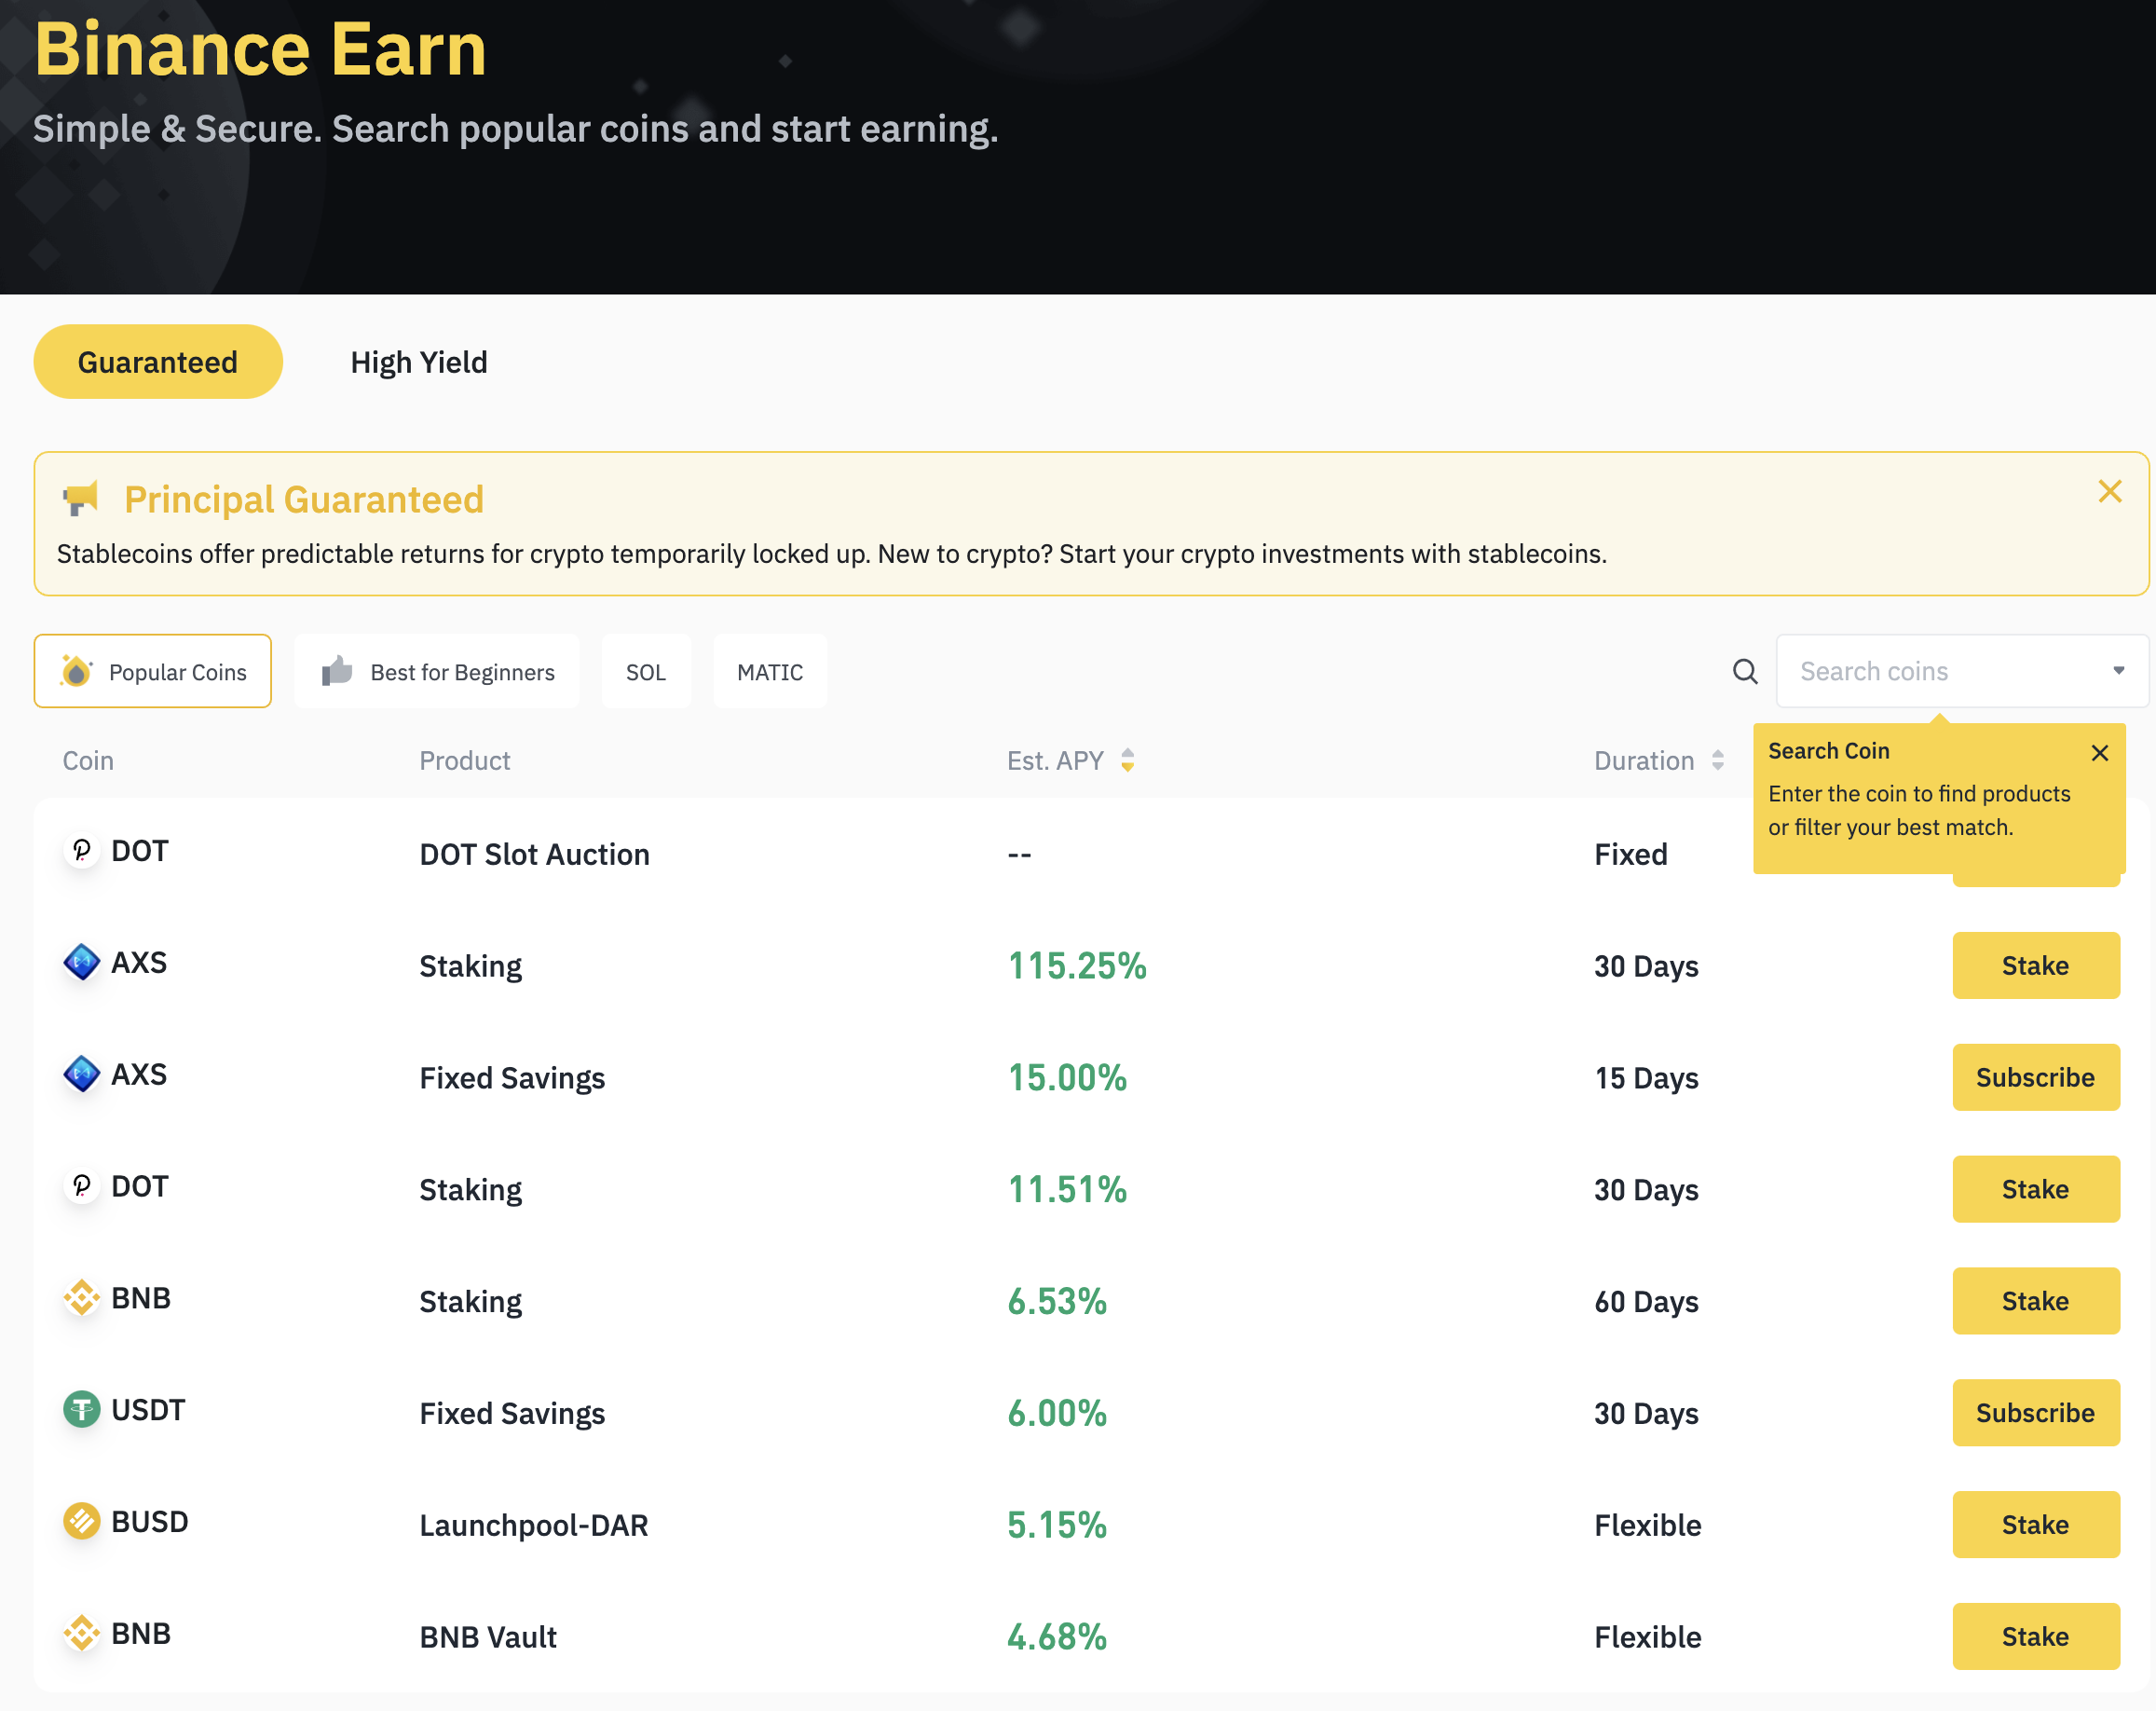
Task: Click the BUSD coin icon
Action: [x=82, y=1522]
